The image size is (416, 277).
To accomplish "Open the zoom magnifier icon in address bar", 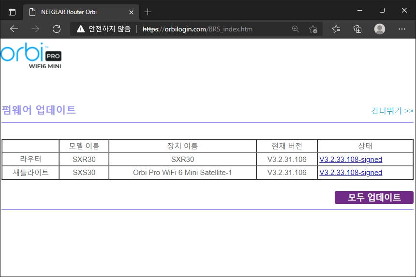I will tap(295, 29).
